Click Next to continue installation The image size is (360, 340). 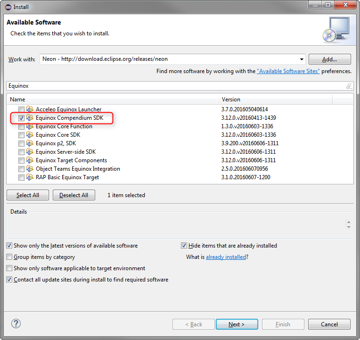coord(237,324)
